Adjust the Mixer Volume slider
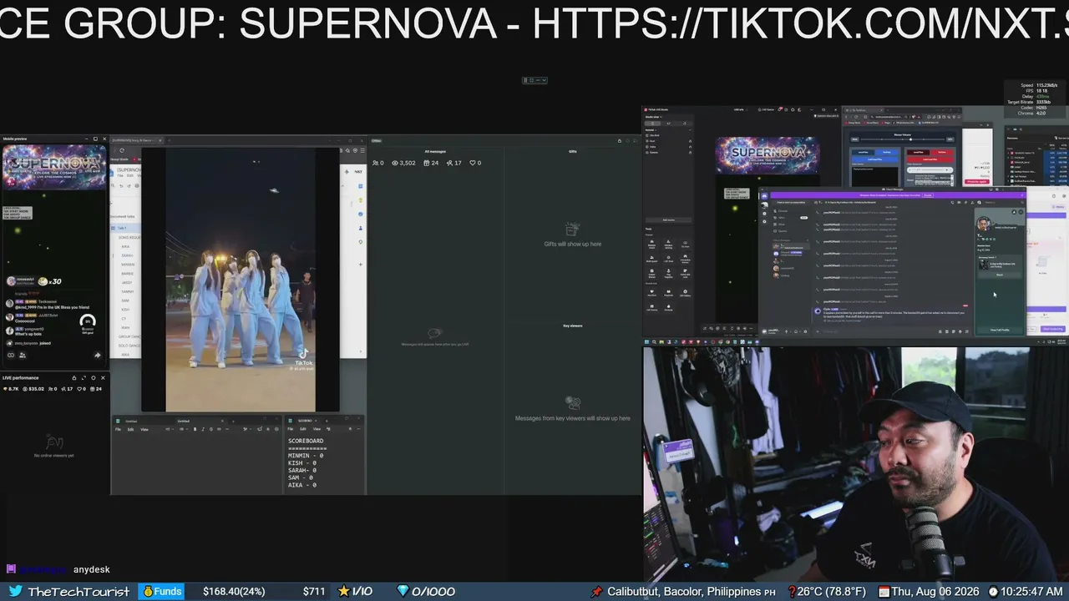This screenshot has width=1069, height=601. (901, 140)
